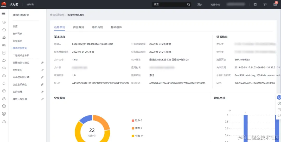
Task: Switch to the 安全漏洞 tab
Action: (78, 27)
